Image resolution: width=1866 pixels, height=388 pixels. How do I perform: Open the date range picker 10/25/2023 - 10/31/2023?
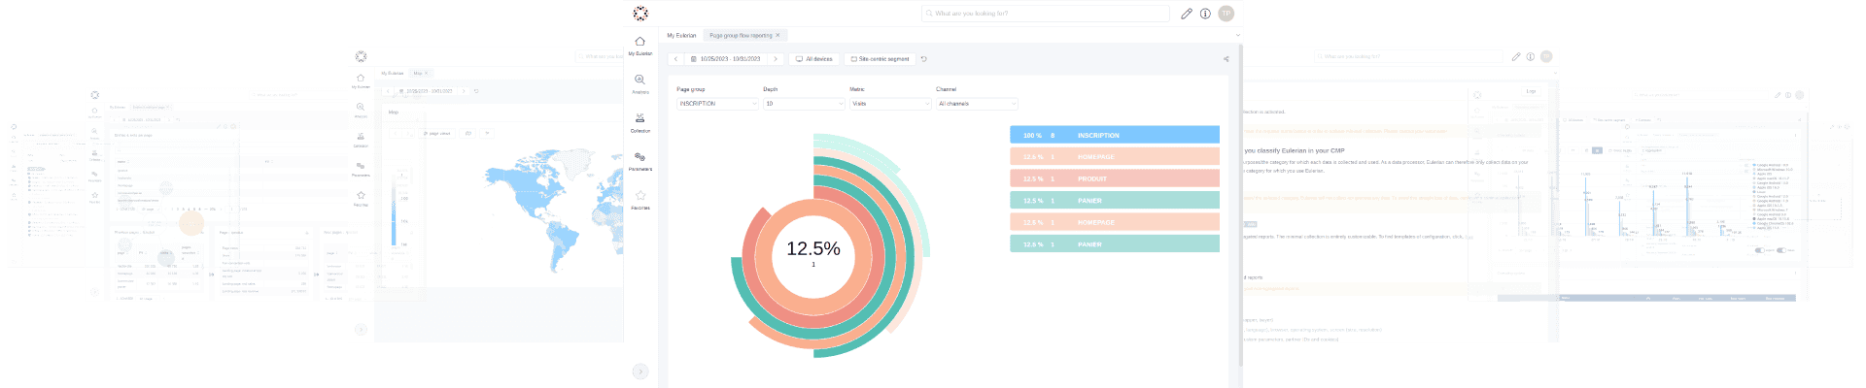pyautogui.click(x=726, y=59)
